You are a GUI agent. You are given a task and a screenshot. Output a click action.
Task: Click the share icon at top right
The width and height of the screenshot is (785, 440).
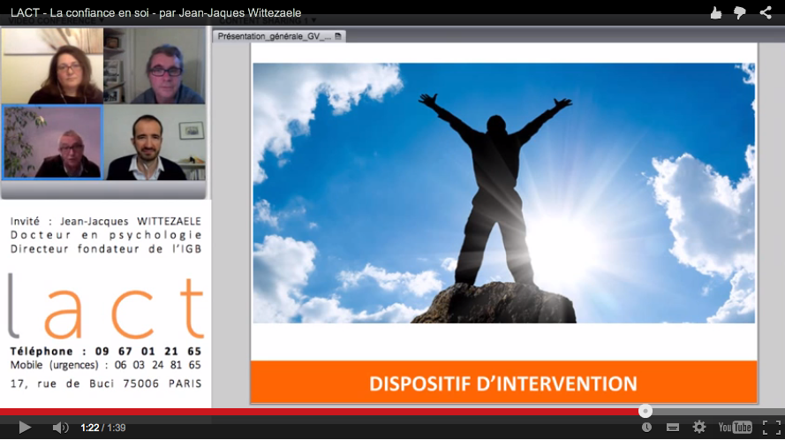click(x=766, y=12)
